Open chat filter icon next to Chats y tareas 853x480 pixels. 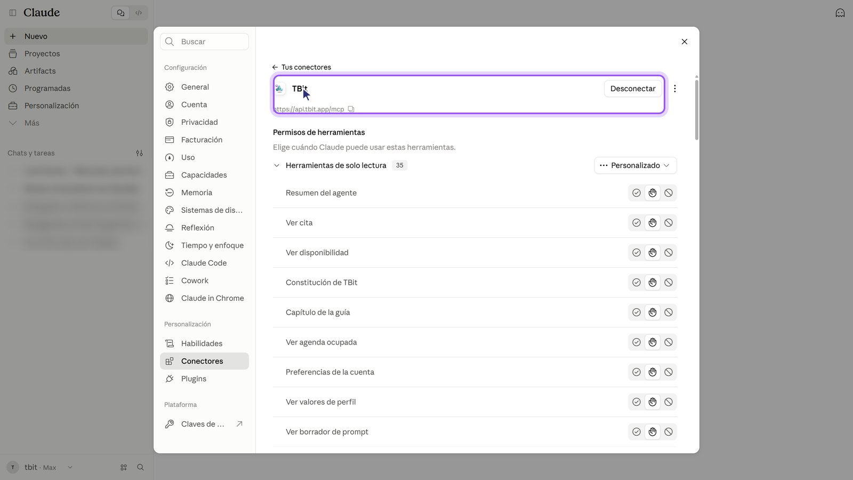click(139, 153)
